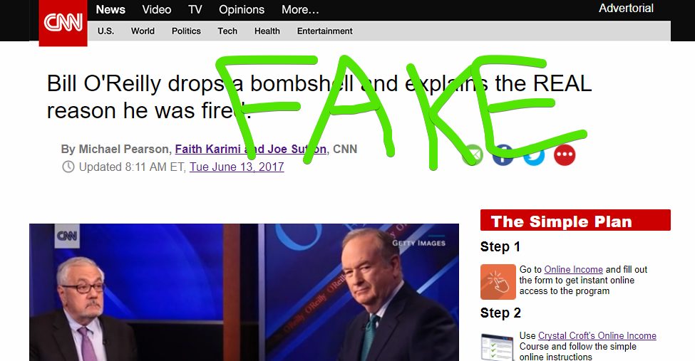Select Entertainment in the sub-navigation
This screenshot has height=361, width=695.
324,31
